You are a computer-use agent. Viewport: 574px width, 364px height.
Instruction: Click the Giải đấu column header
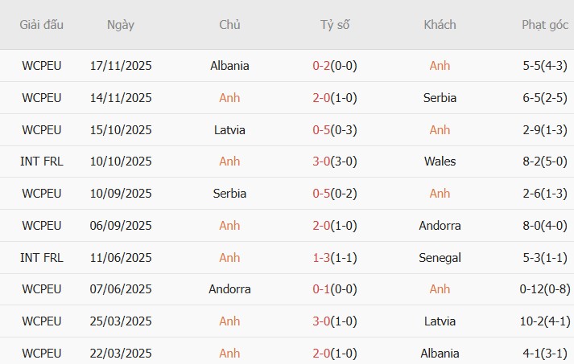point(41,25)
